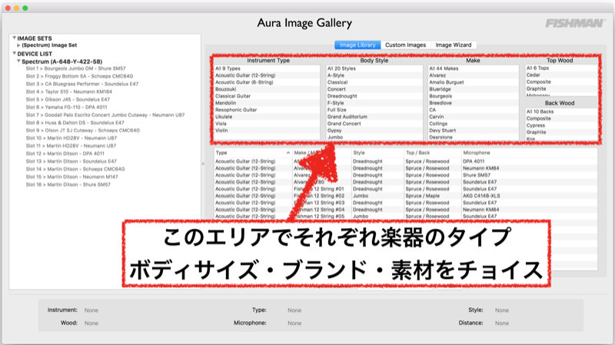Sort results by Top / Back column header

432,153
